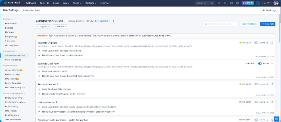281x122 pixels.
Task: Open Leads in top navigation
Action: tap(66, 3)
